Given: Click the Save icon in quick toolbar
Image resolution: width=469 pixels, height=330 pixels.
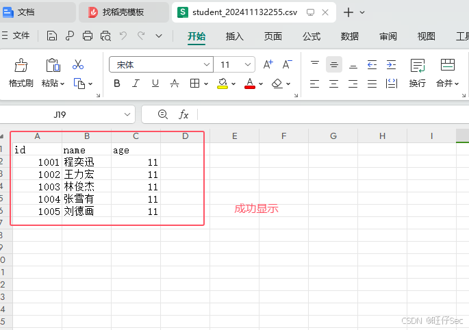Looking at the screenshot, I should (52, 36).
